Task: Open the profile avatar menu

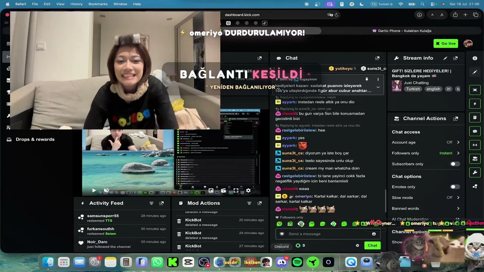Action: tap(468, 43)
